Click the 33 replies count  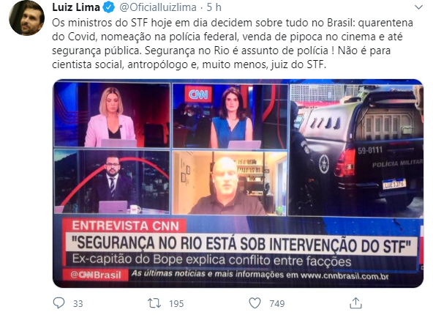78,304
